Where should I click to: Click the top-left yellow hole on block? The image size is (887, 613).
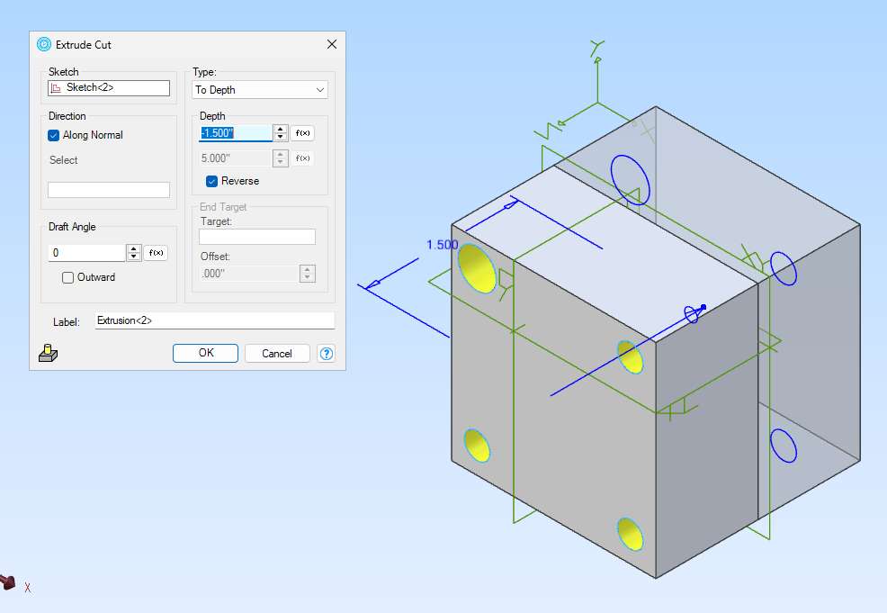pyautogui.click(x=478, y=268)
